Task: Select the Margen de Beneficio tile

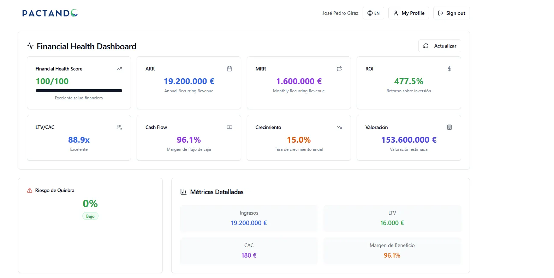Action: coord(392,251)
